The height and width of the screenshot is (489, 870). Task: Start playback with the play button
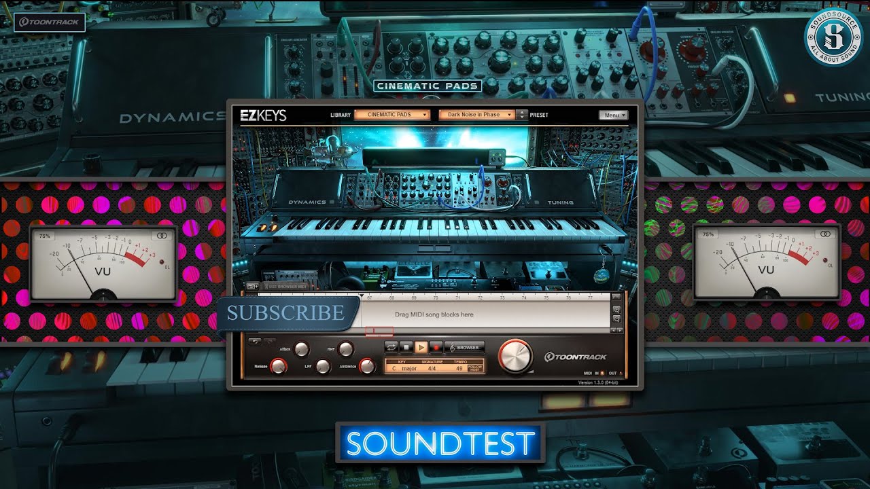click(x=421, y=347)
